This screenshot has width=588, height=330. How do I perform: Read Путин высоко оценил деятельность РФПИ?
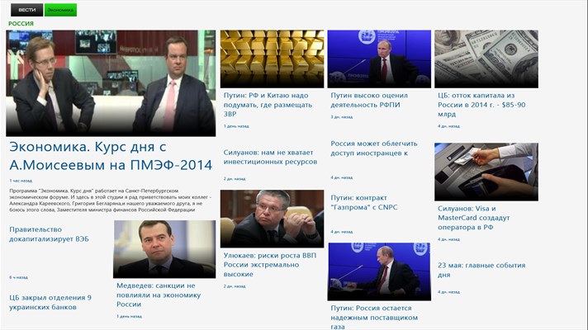coord(369,100)
